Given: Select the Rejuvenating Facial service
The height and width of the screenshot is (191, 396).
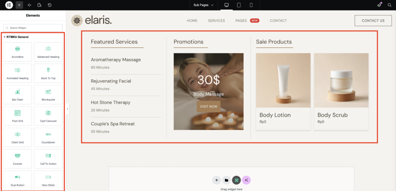Looking at the screenshot, I should click(x=111, y=81).
